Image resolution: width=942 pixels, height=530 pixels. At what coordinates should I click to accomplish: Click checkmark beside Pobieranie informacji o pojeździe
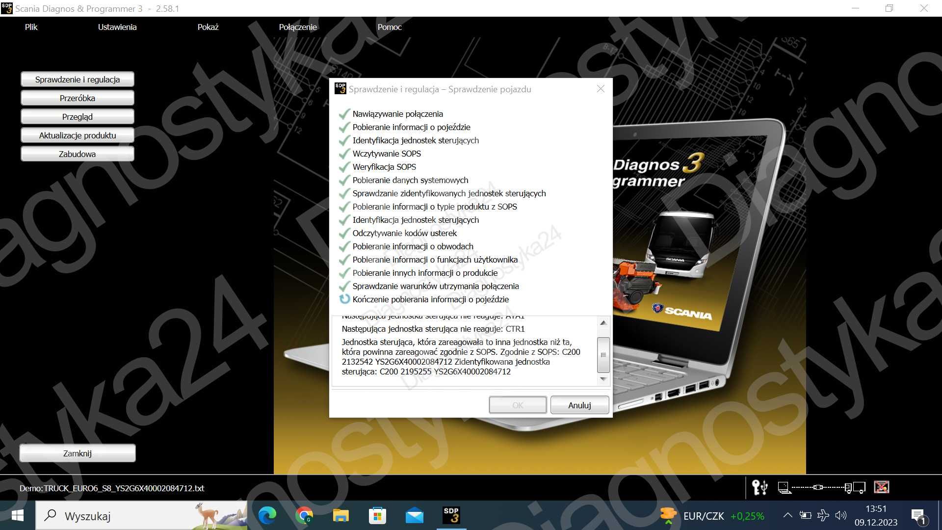point(344,127)
